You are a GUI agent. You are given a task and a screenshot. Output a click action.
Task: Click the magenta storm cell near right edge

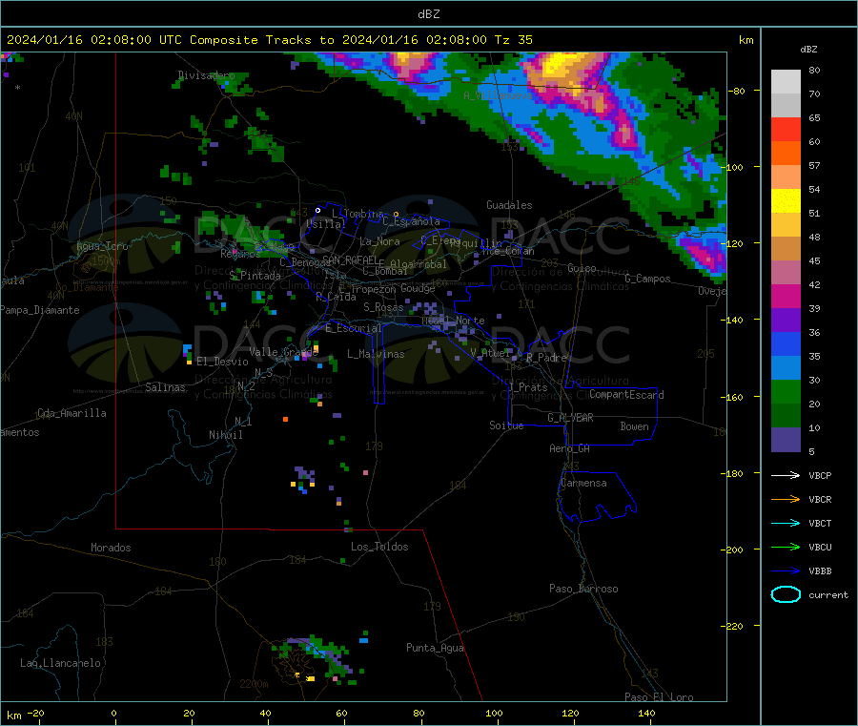[x=704, y=255]
